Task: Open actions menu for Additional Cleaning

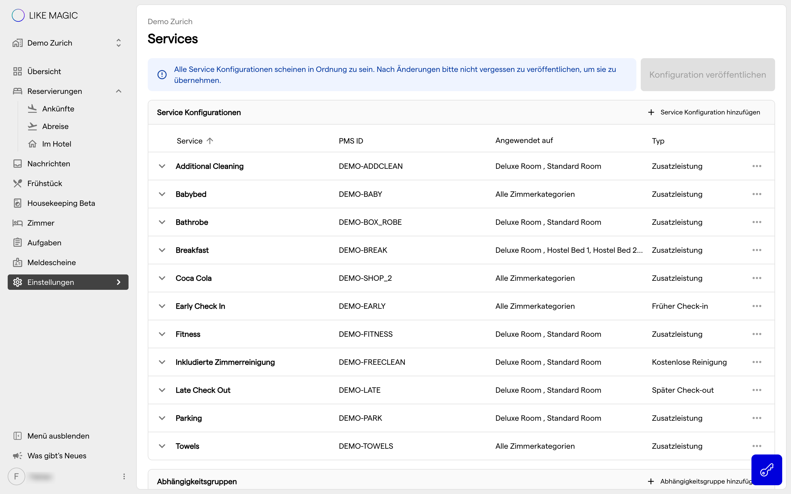Action: (x=757, y=166)
